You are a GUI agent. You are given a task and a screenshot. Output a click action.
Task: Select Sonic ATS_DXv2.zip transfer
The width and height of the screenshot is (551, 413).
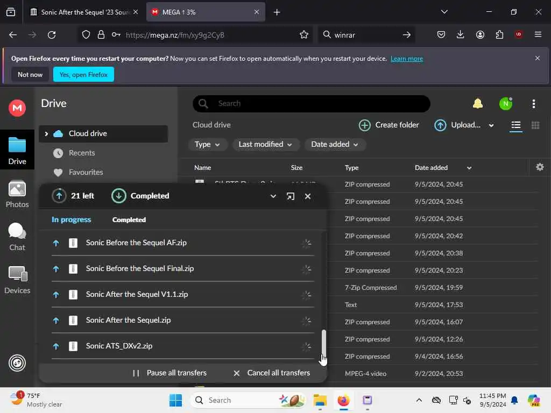[x=183, y=346]
